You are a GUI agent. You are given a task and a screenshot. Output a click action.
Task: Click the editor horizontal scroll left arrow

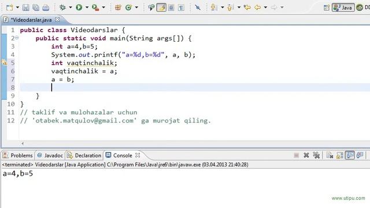point(23,143)
